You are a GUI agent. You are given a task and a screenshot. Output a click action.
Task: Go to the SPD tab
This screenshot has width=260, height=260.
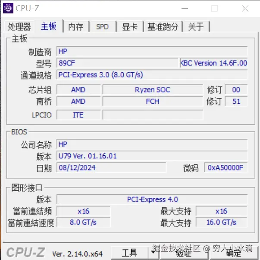pyautogui.click(x=102, y=27)
